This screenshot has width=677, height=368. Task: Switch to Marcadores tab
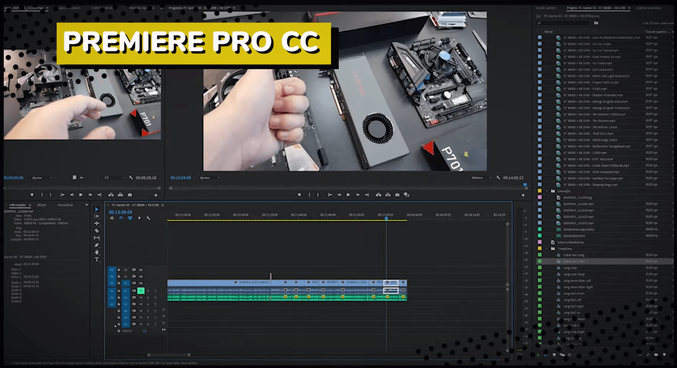click(65, 205)
